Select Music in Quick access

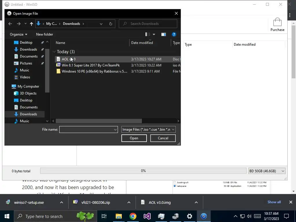click(x=25, y=70)
